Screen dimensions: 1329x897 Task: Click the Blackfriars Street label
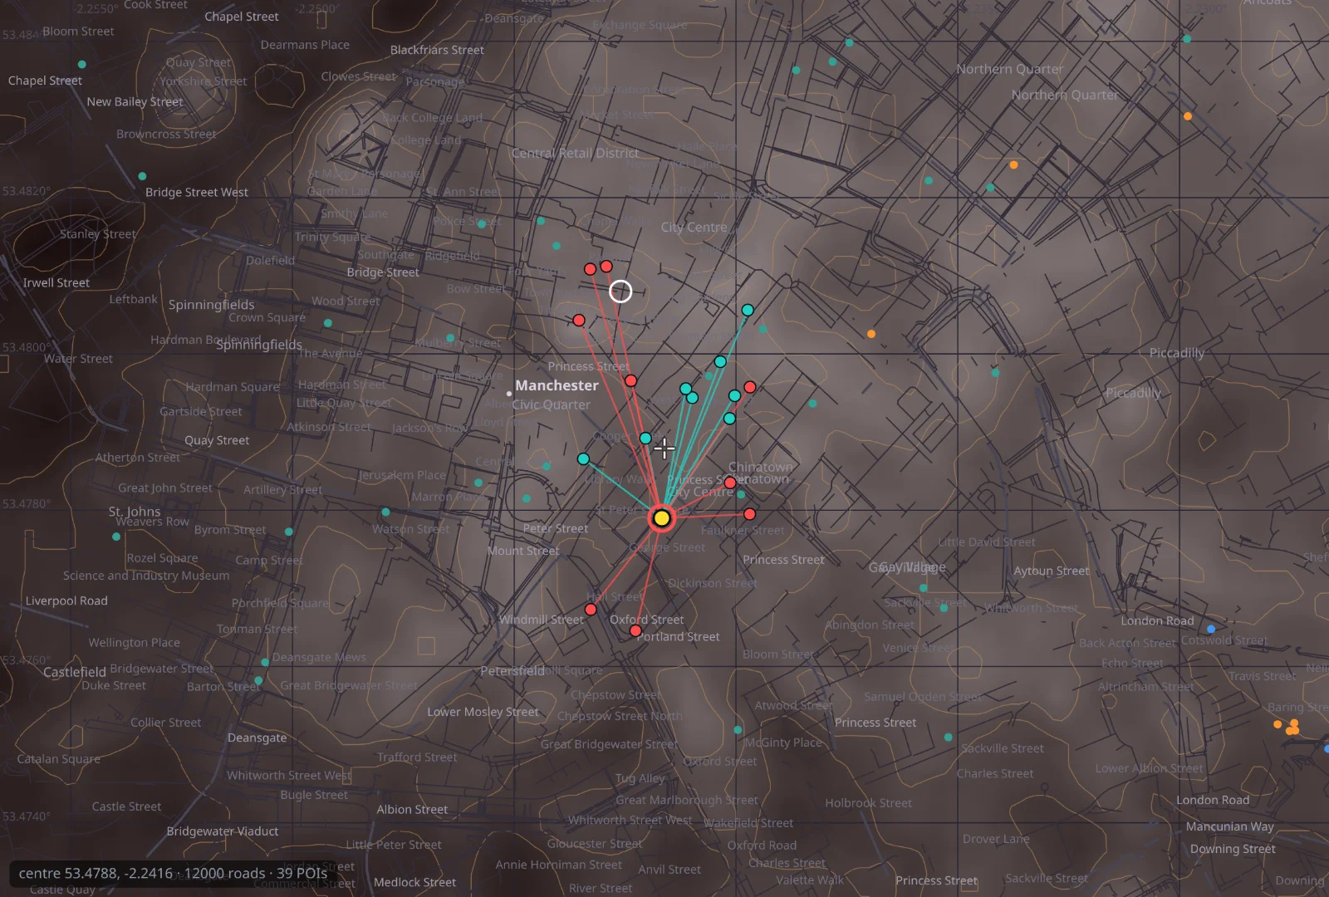coord(437,50)
